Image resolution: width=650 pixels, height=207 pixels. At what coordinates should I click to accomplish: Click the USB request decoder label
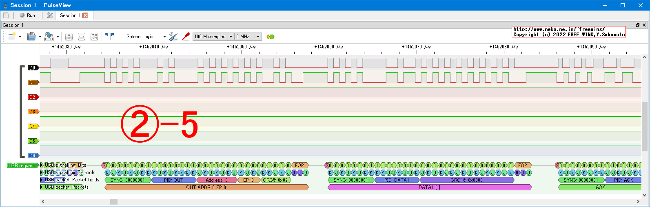[22, 166]
